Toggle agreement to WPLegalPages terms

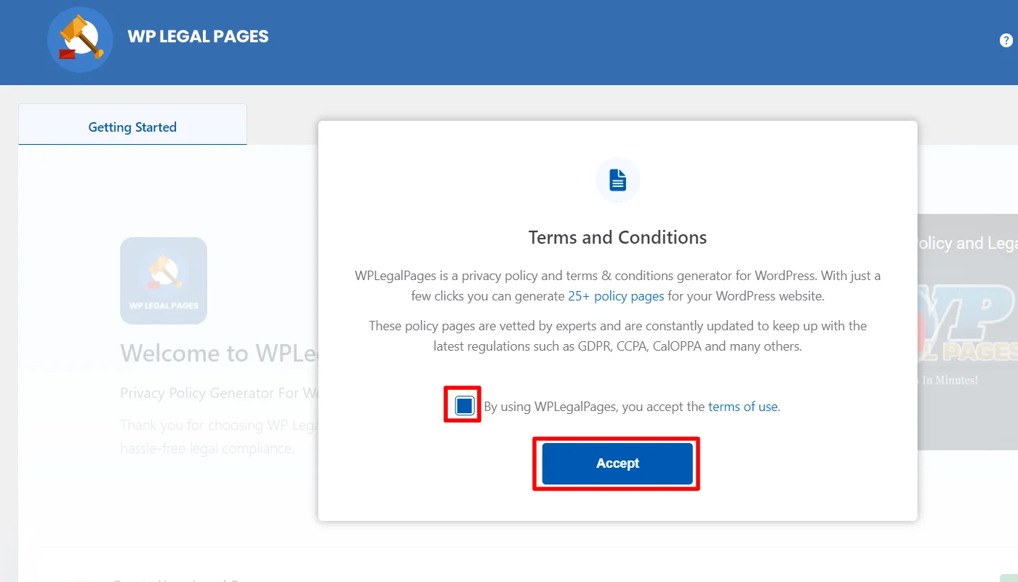click(463, 405)
